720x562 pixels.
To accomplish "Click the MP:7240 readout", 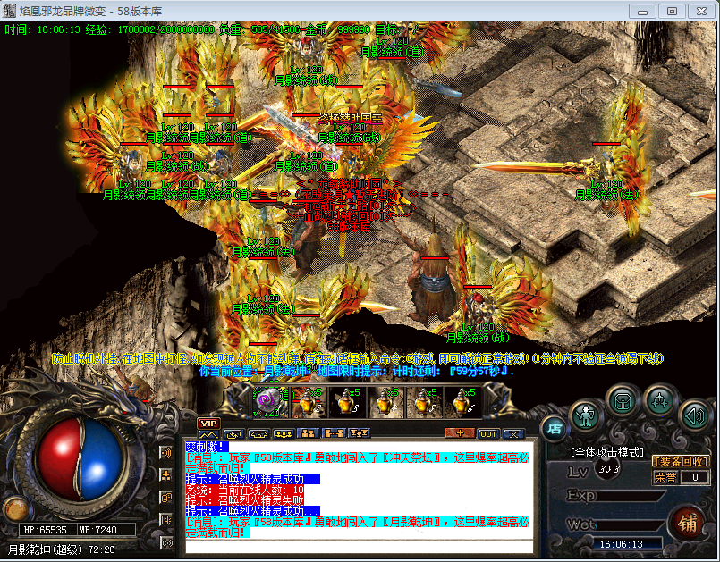I will [97, 530].
